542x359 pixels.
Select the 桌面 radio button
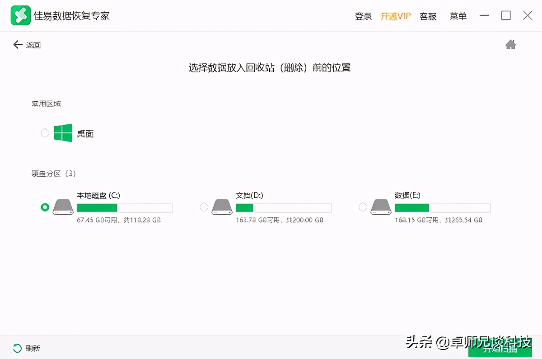coord(45,132)
